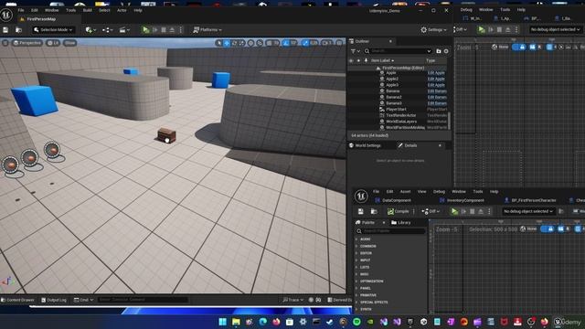
Task: Click the Edit Apple link on the Apple3 row
Action: [x=436, y=85]
